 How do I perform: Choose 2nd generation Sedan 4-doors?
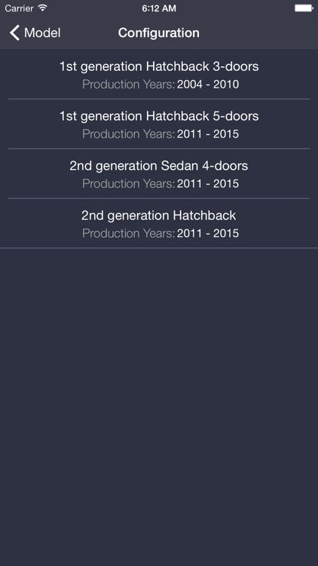159,174
